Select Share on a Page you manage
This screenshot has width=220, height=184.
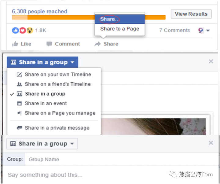[x=54, y=113]
